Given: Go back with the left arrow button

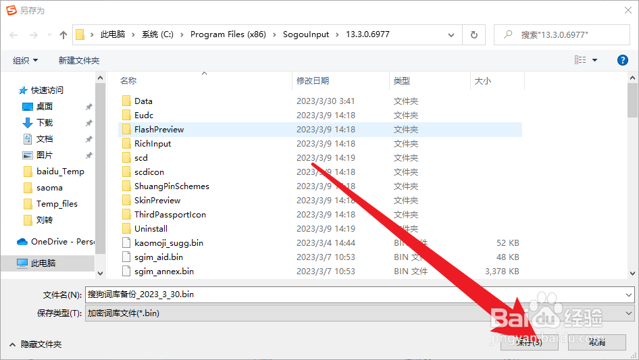Looking at the screenshot, I should [x=14, y=35].
